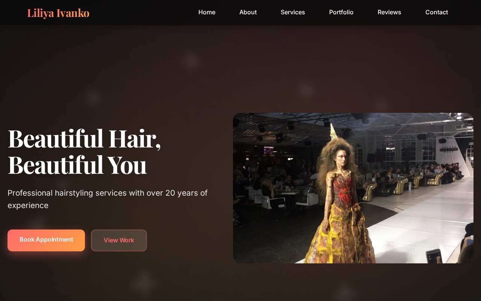Image resolution: width=481 pixels, height=301 pixels.
Task: Go to the Home nav link
Action: tap(207, 12)
